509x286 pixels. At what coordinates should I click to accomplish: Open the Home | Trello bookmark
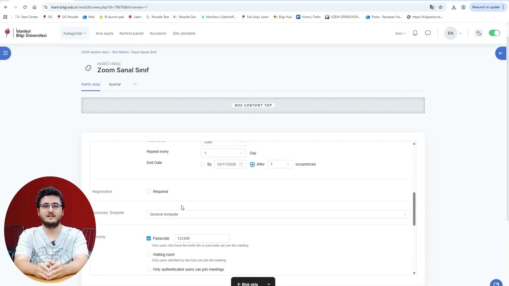point(308,17)
